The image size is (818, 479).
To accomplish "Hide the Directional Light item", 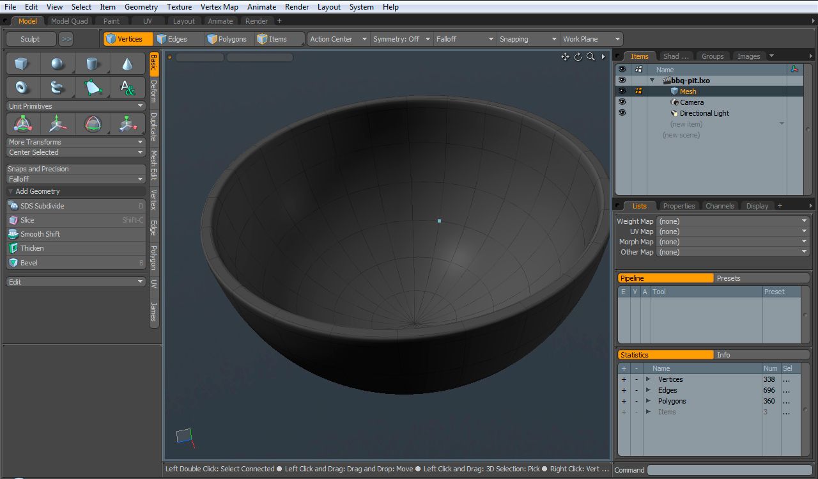I will (x=622, y=113).
